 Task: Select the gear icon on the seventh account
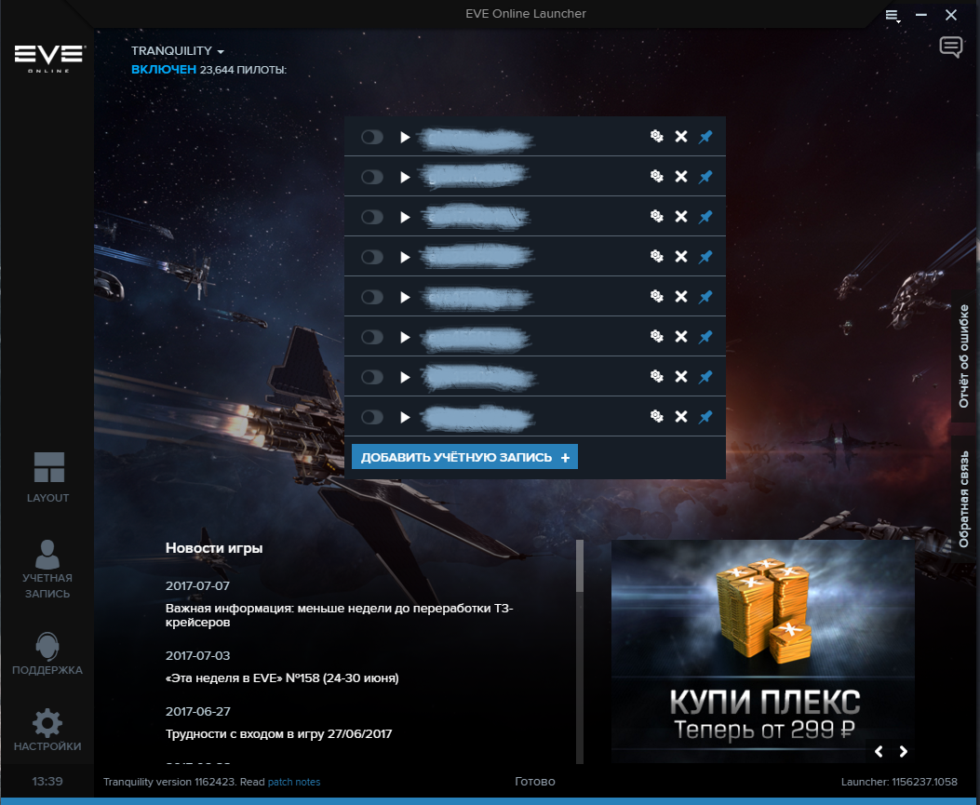tap(656, 376)
